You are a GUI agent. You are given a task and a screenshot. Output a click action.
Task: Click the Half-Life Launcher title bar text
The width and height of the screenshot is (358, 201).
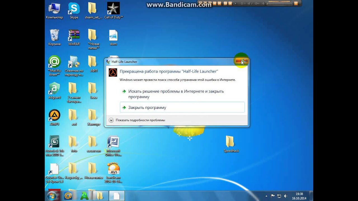pyautogui.click(x=124, y=62)
